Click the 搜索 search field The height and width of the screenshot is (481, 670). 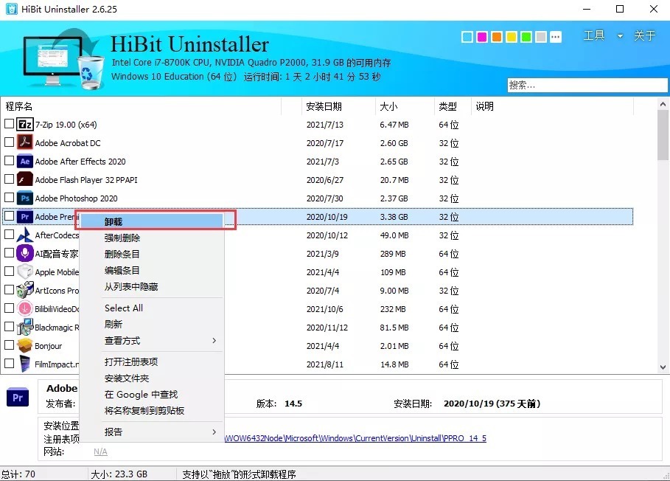(x=587, y=85)
